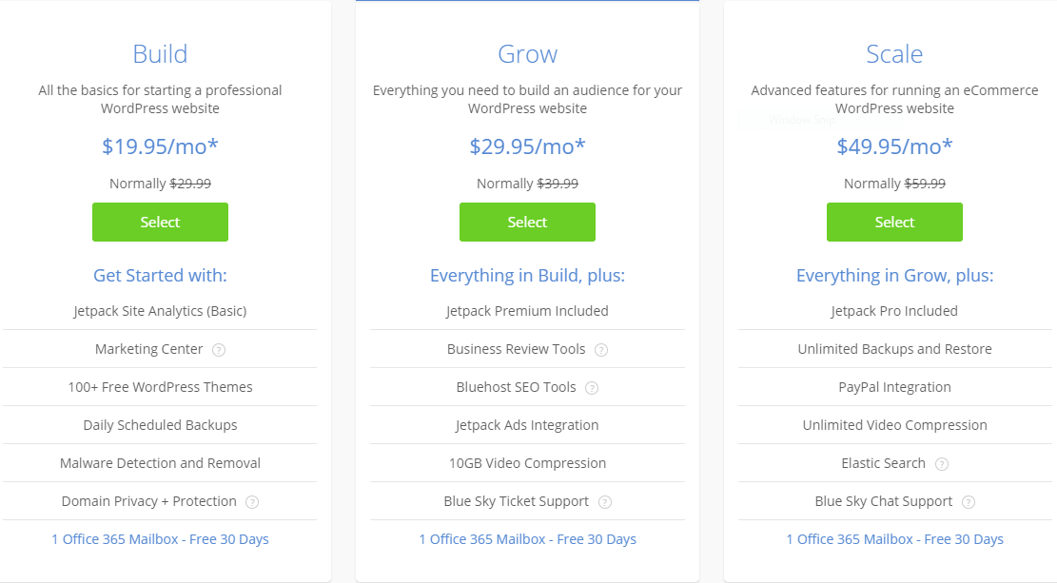Click the $29.95/mo* price
Viewport: 1057px width, 583px height.
[527, 146]
